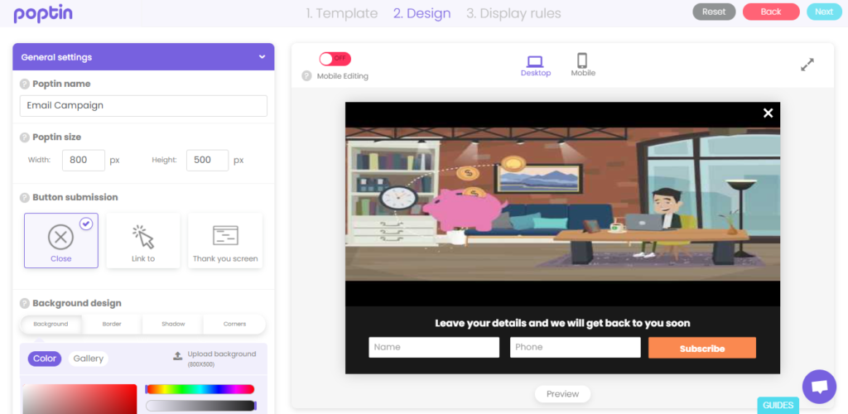Click the Poptin logo

click(43, 14)
